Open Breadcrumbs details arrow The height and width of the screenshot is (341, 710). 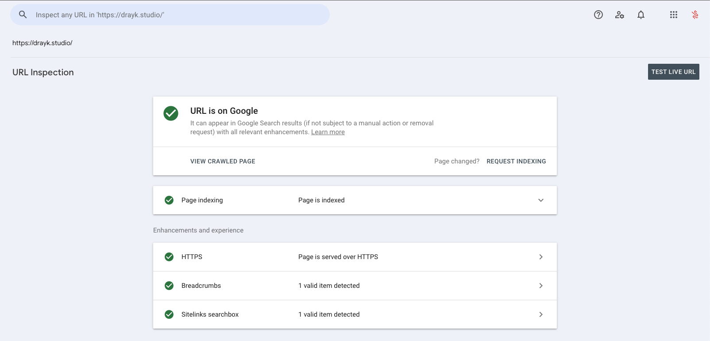pyautogui.click(x=541, y=286)
